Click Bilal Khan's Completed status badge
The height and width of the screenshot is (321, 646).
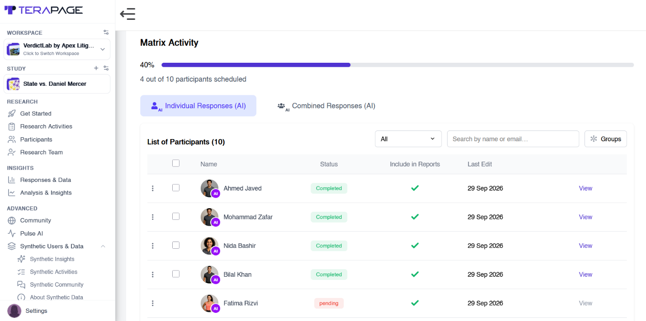[x=329, y=274]
